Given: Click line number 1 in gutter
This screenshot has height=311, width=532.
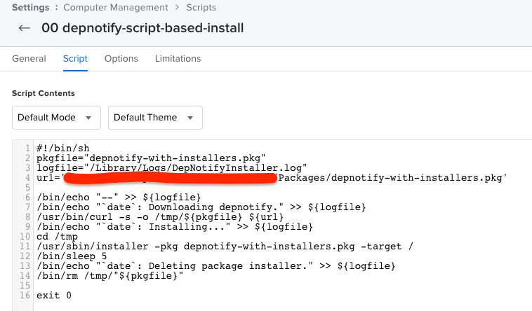Looking at the screenshot, I should [27, 148].
